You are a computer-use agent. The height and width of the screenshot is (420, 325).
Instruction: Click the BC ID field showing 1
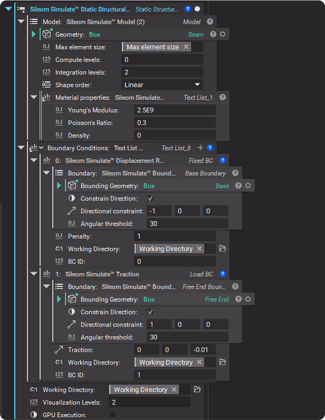tap(175, 375)
